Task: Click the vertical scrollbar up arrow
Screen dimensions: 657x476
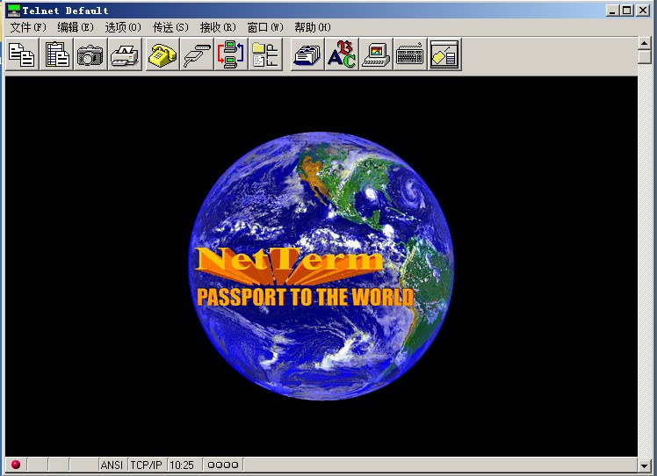Action: 645,43
